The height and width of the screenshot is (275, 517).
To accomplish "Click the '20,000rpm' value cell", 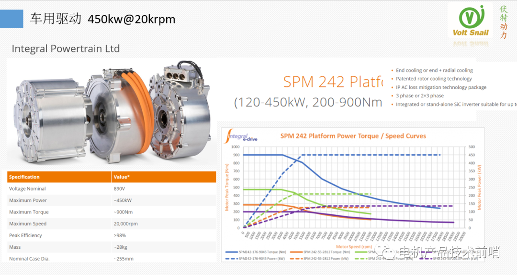I will tap(125, 224).
